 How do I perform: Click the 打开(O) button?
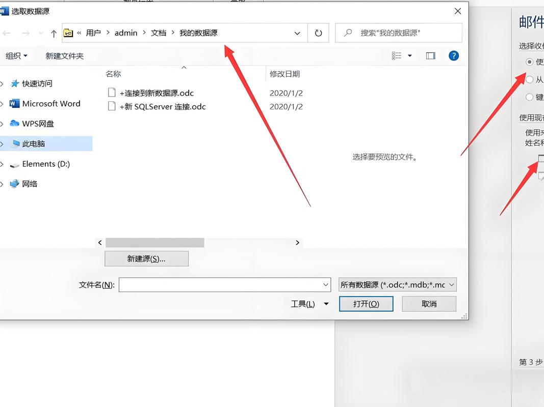(366, 303)
